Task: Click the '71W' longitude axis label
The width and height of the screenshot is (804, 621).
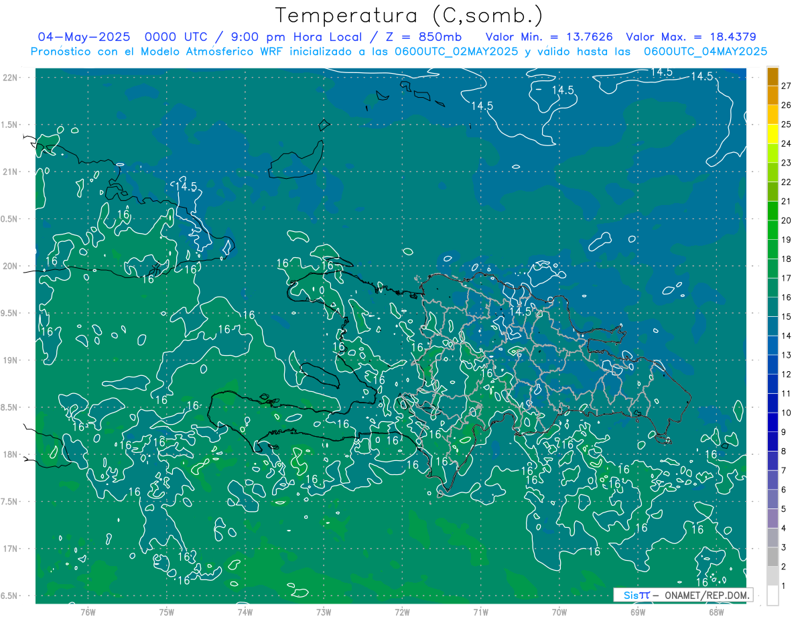Action: [x=480, y=612]
